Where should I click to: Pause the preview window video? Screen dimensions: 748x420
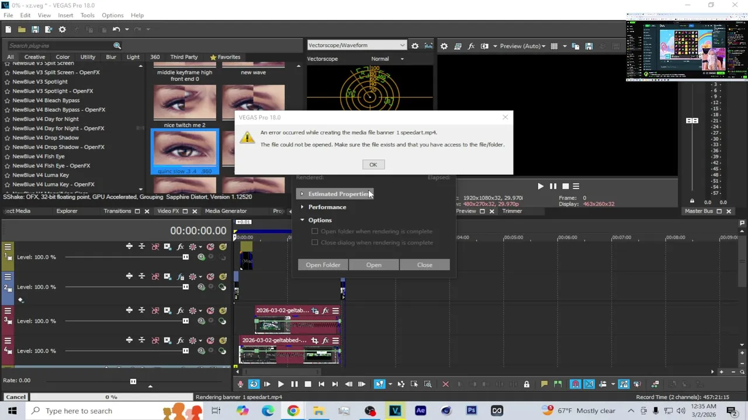pos(553,187)
